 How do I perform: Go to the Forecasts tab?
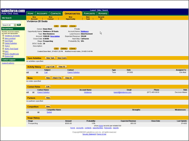point(89,14)
